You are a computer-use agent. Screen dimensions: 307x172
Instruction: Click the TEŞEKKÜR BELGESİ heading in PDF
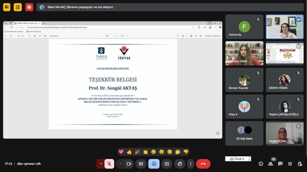(113, 80)
